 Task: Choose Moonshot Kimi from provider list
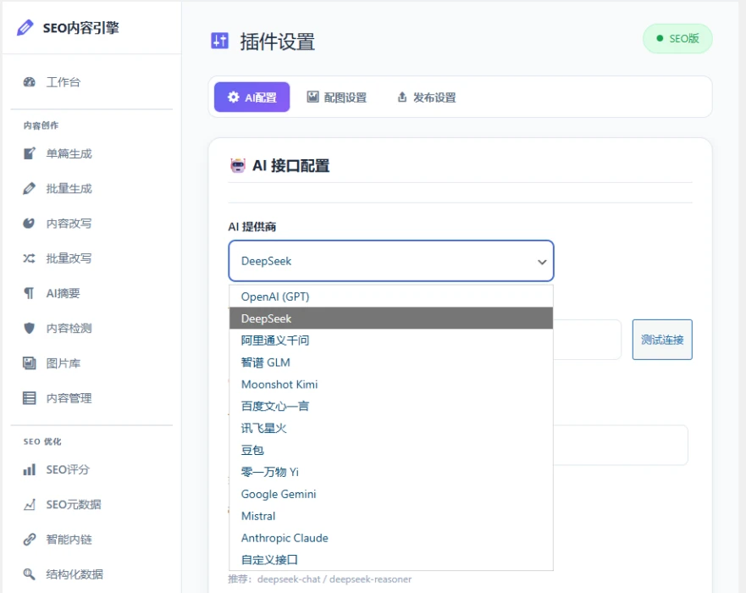click(x=391, y=384)
